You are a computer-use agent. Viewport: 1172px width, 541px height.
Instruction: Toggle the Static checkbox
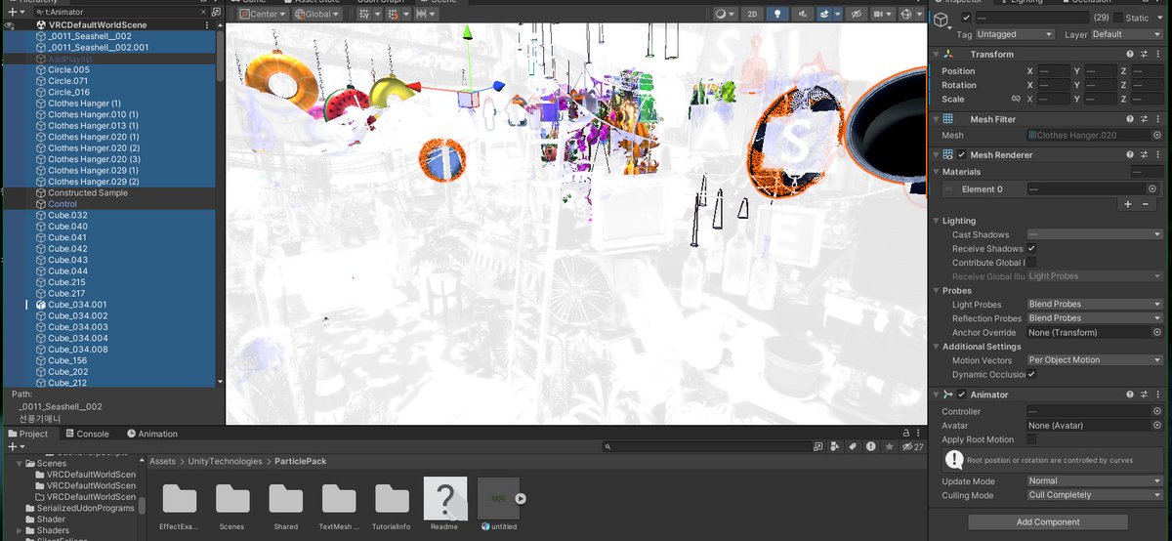1118,18
